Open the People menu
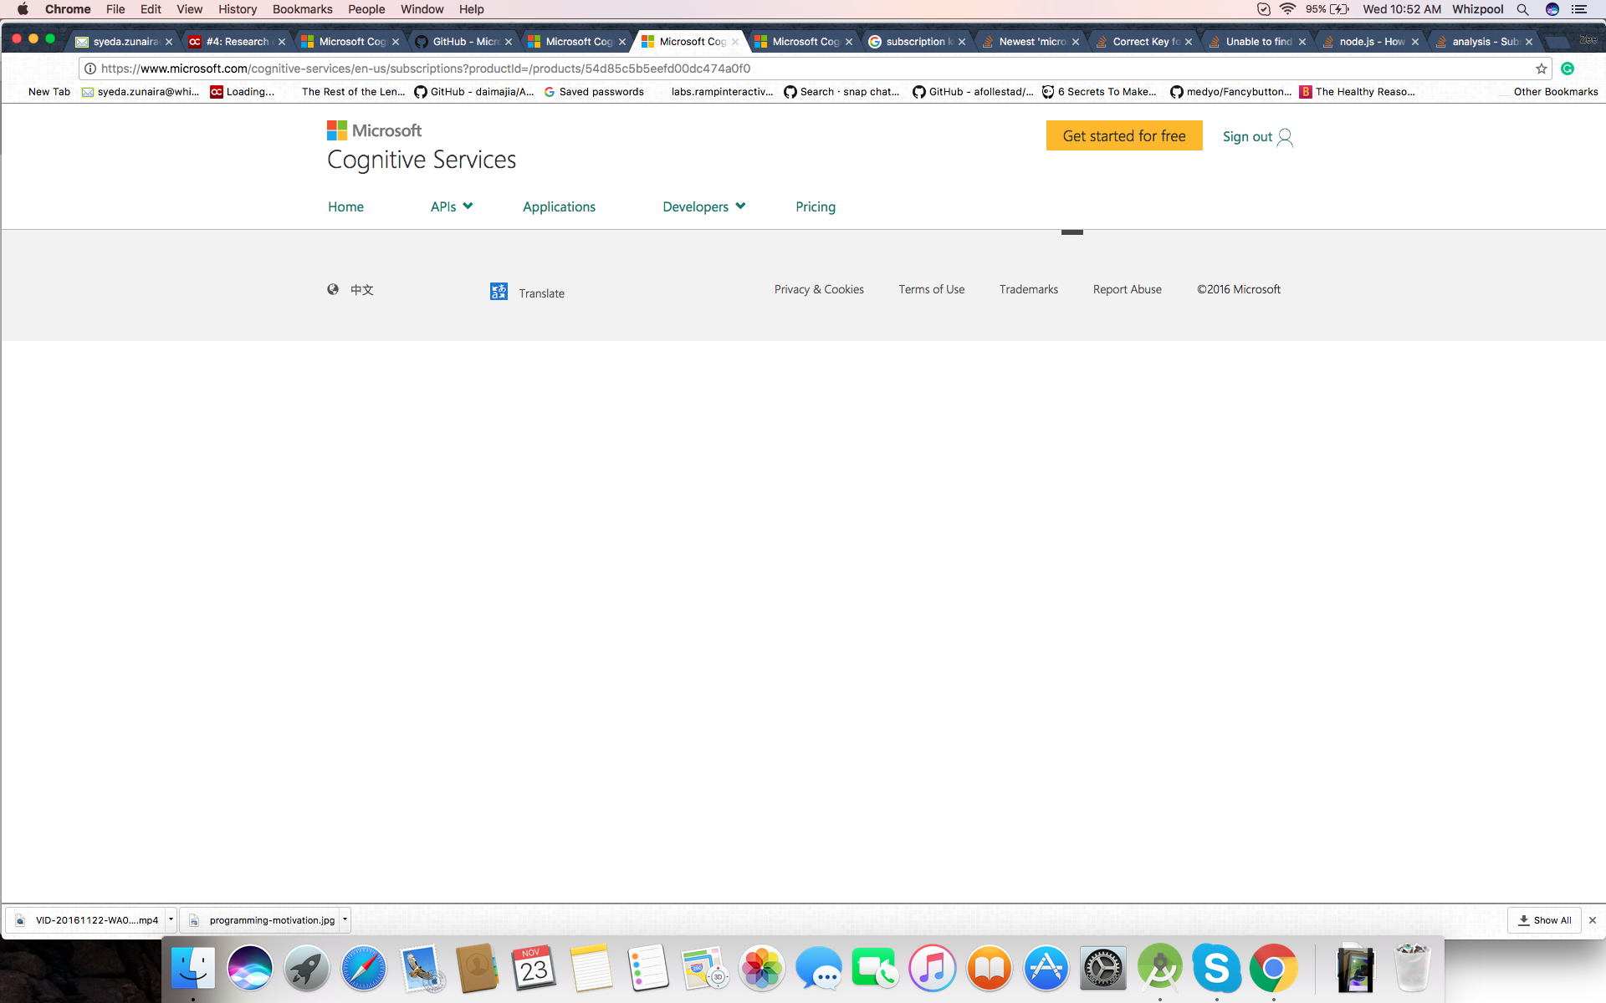This screenshot has width=1606, height=1003. click(366, 9)
